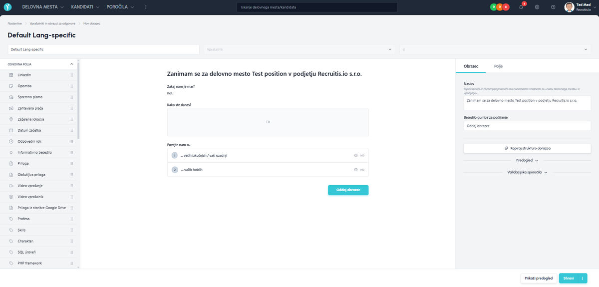The width and height of the screenshot is (599, 287).
Task: Open the settings gear icon
Action: point(537,7)
